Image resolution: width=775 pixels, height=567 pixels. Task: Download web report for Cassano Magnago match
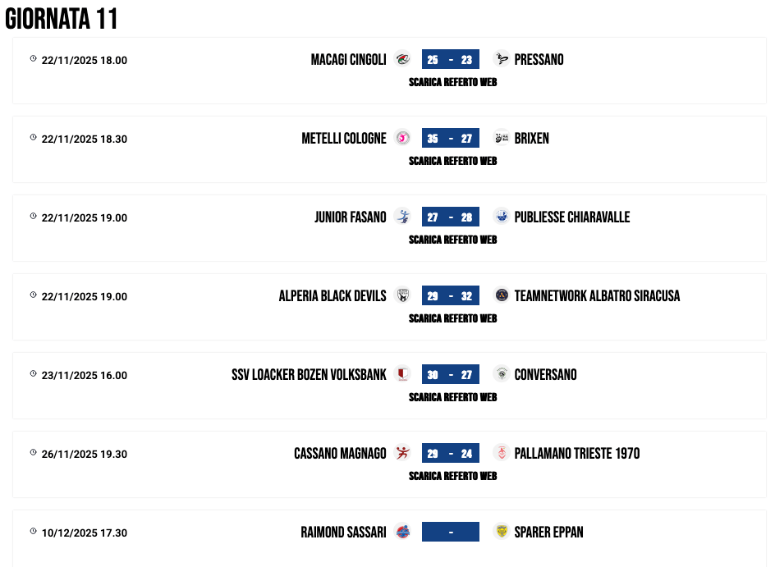click(x=452, y=476)
